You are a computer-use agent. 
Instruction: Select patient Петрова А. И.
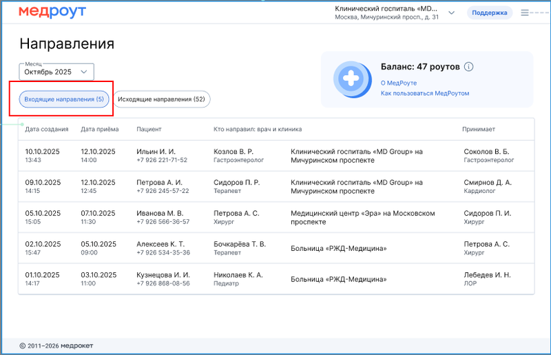159,183
